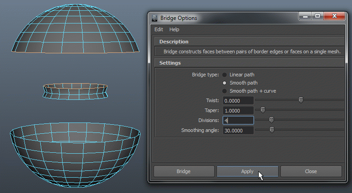Click the Apply button

[x=247, y=171]
